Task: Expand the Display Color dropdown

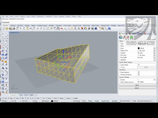Action: [x=154, y=50]
